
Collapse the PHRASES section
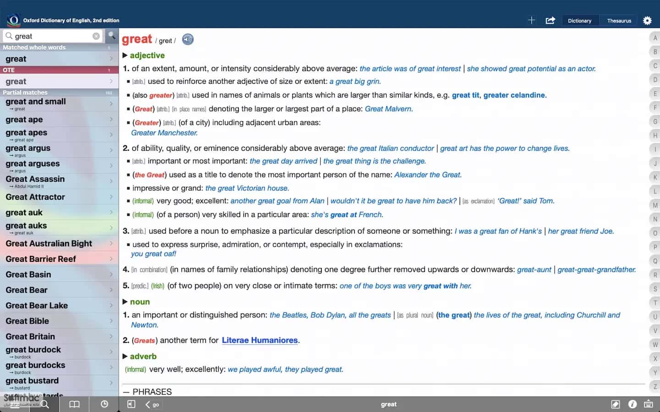coord(126,392)
